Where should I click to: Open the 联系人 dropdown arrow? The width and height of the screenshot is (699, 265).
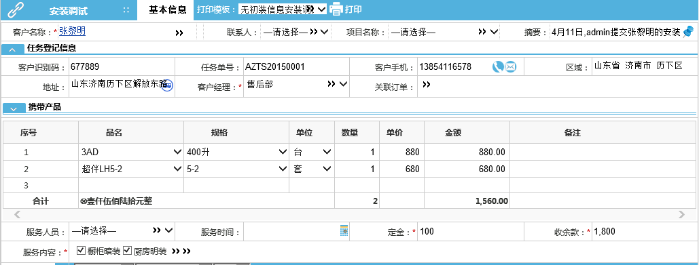[x=325, y=32]
